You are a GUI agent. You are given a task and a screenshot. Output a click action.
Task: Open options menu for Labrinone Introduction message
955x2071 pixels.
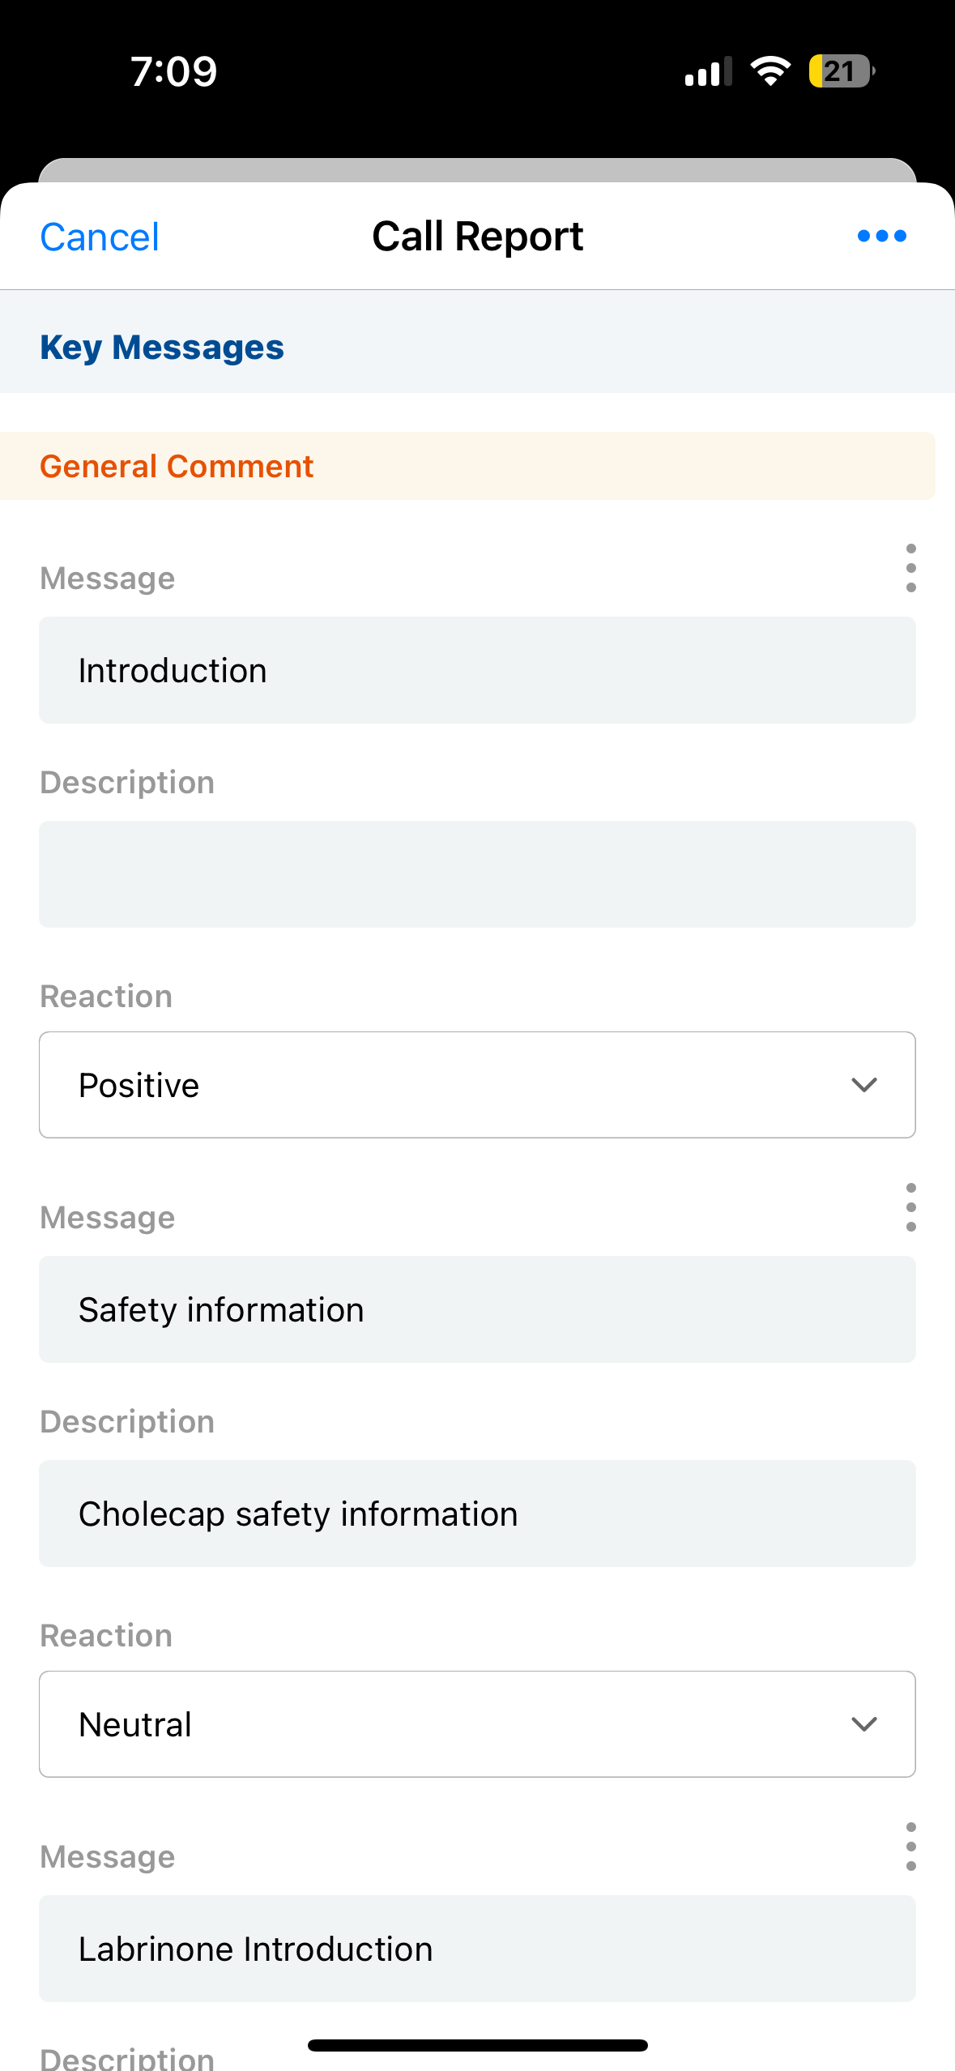pos(910,1847)
